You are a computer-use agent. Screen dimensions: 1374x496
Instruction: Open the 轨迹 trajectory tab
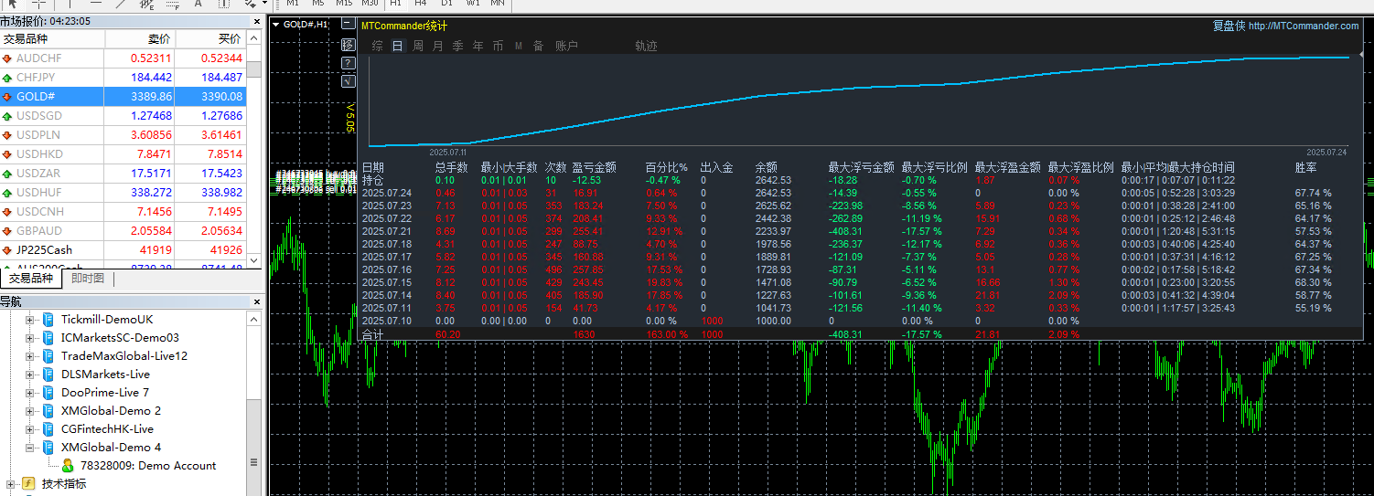(x=646, y=46)
